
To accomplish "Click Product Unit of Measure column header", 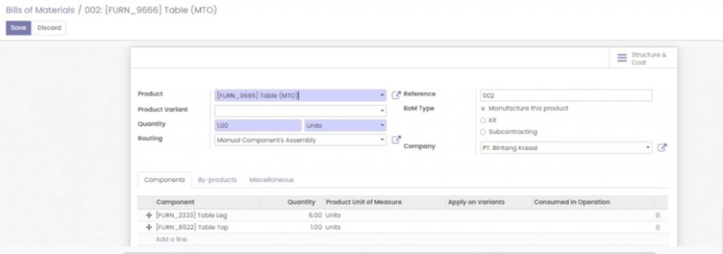I will pyautogui.click(x=364, y=202).
